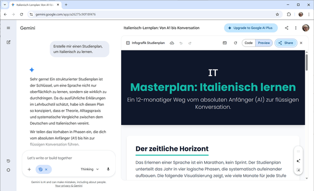The width and height of the screenshot is (314, 191).
Task: Open activity history icon in the sidebar
Action: click(x=8, y=161)
